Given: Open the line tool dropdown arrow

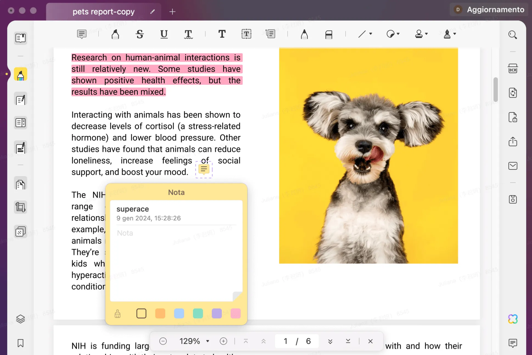Looking at the screenshot, I should point(371,34).
